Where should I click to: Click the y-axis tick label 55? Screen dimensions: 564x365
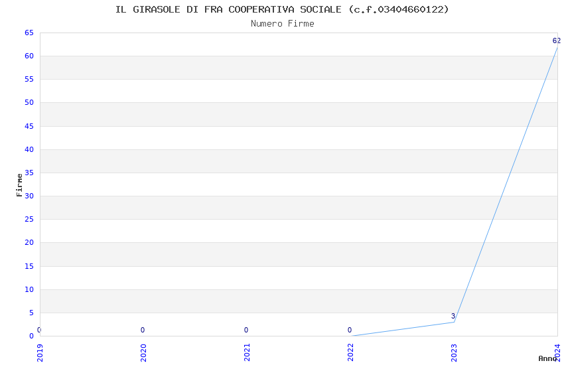[x=29, y=80]
